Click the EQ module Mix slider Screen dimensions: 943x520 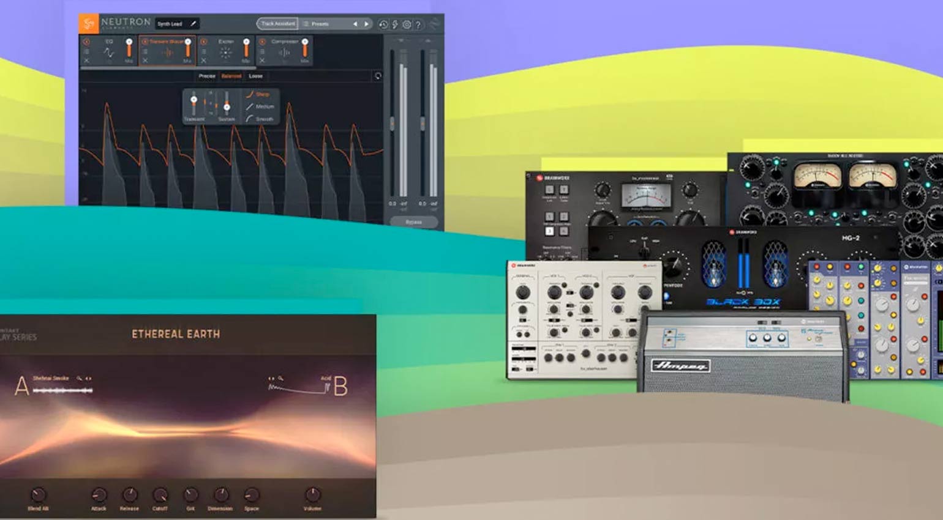[x=129, y=48]
